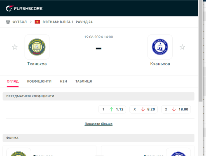Open the Кханьхоа club crest
This screenshot has height=156, width=206.
click(160, 47)
